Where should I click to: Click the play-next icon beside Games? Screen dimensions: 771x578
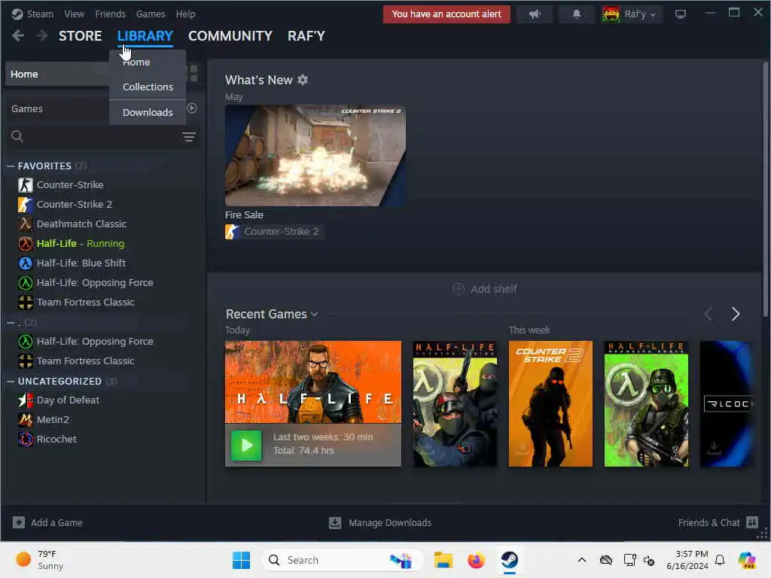tap(192, 108)
